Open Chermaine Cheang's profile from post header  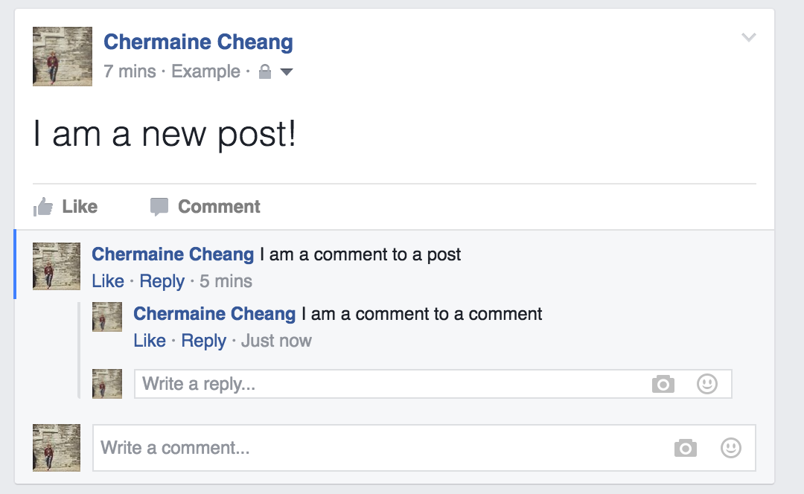tap(198, 42)
